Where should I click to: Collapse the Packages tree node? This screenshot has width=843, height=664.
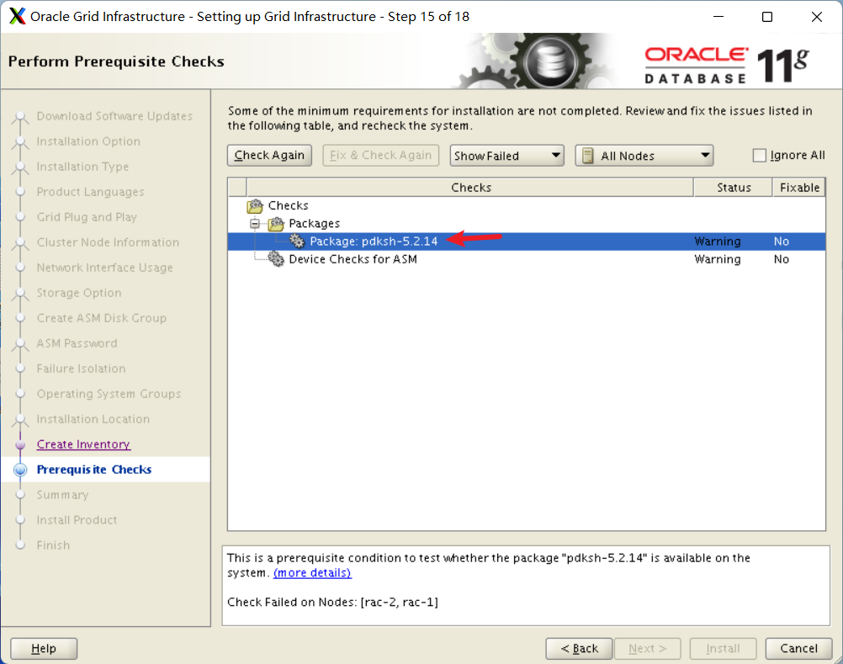[255, 224]
